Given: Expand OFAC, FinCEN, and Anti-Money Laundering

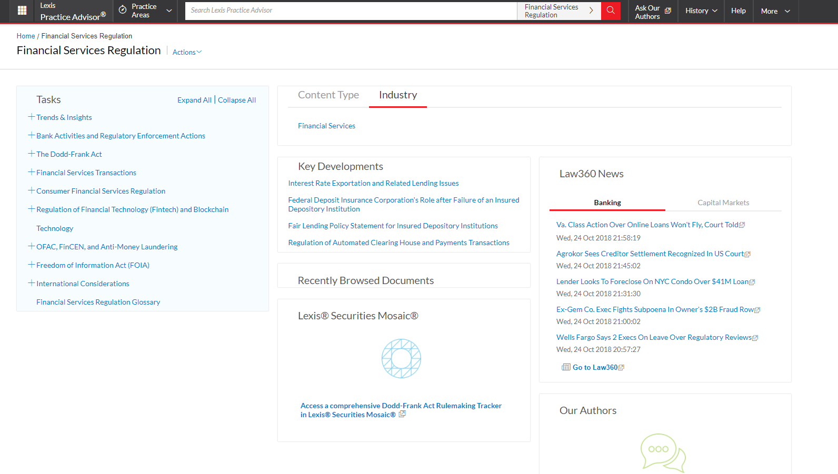Looking at the screenshot, I should click(32, 246).
